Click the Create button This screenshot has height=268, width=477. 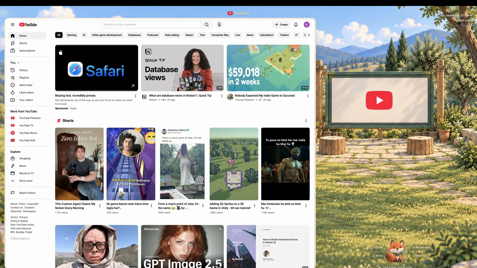coord(281,25)
